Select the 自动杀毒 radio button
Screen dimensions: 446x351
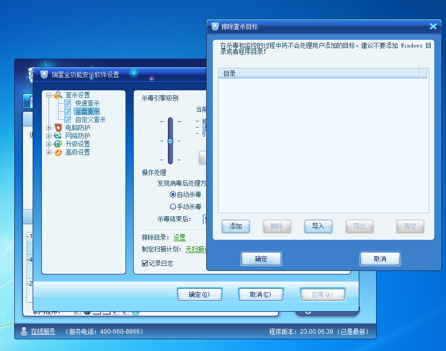pos(172,194)
